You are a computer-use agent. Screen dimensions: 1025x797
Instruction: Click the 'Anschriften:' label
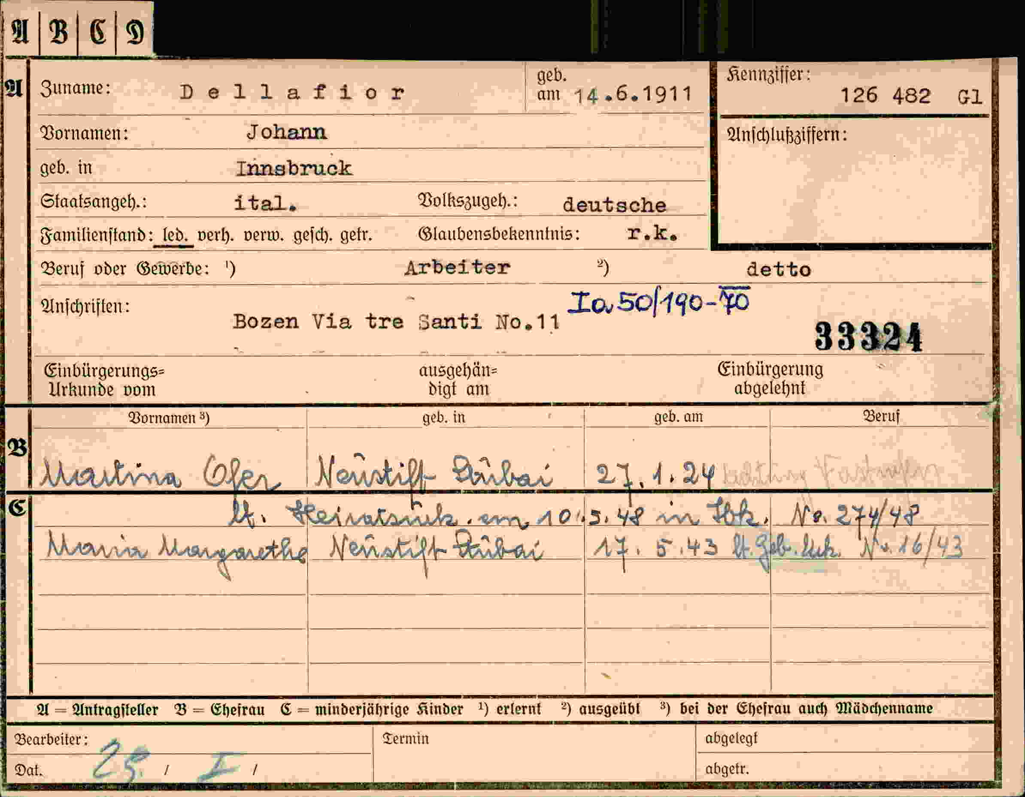pos(85,307)
